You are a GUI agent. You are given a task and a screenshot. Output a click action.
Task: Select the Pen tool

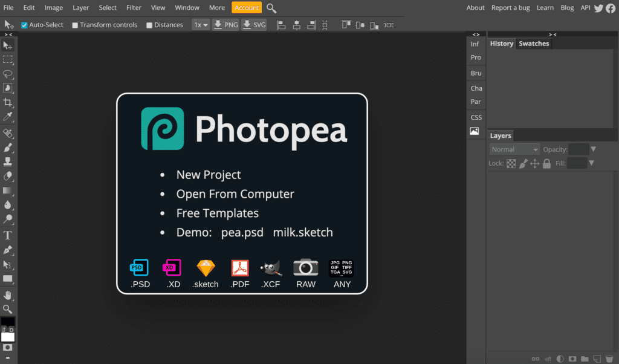(7, 250)
